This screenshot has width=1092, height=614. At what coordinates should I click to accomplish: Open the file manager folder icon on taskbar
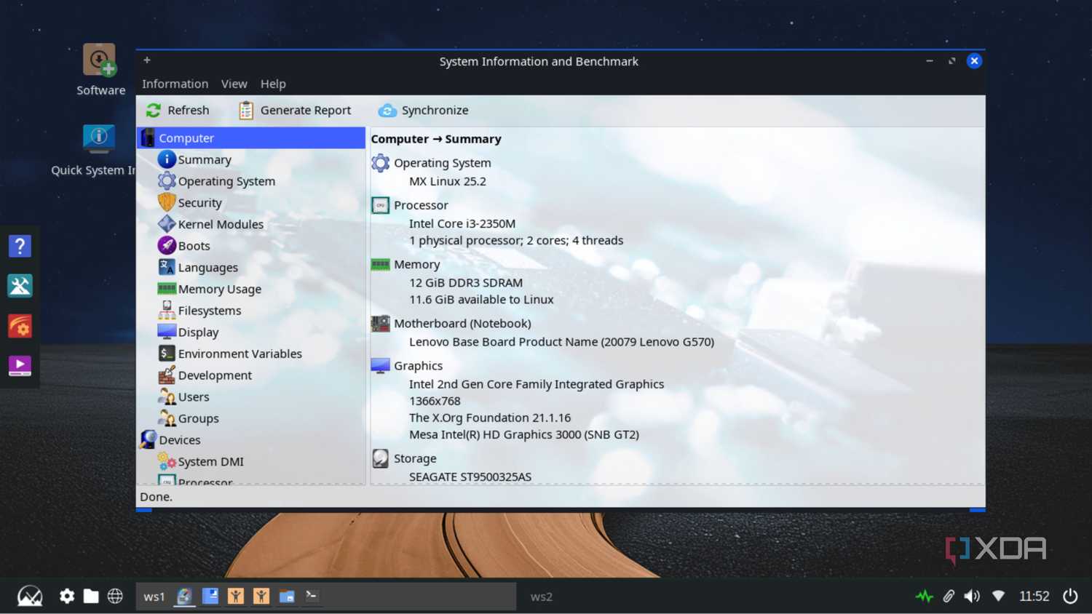click(91, 597)
